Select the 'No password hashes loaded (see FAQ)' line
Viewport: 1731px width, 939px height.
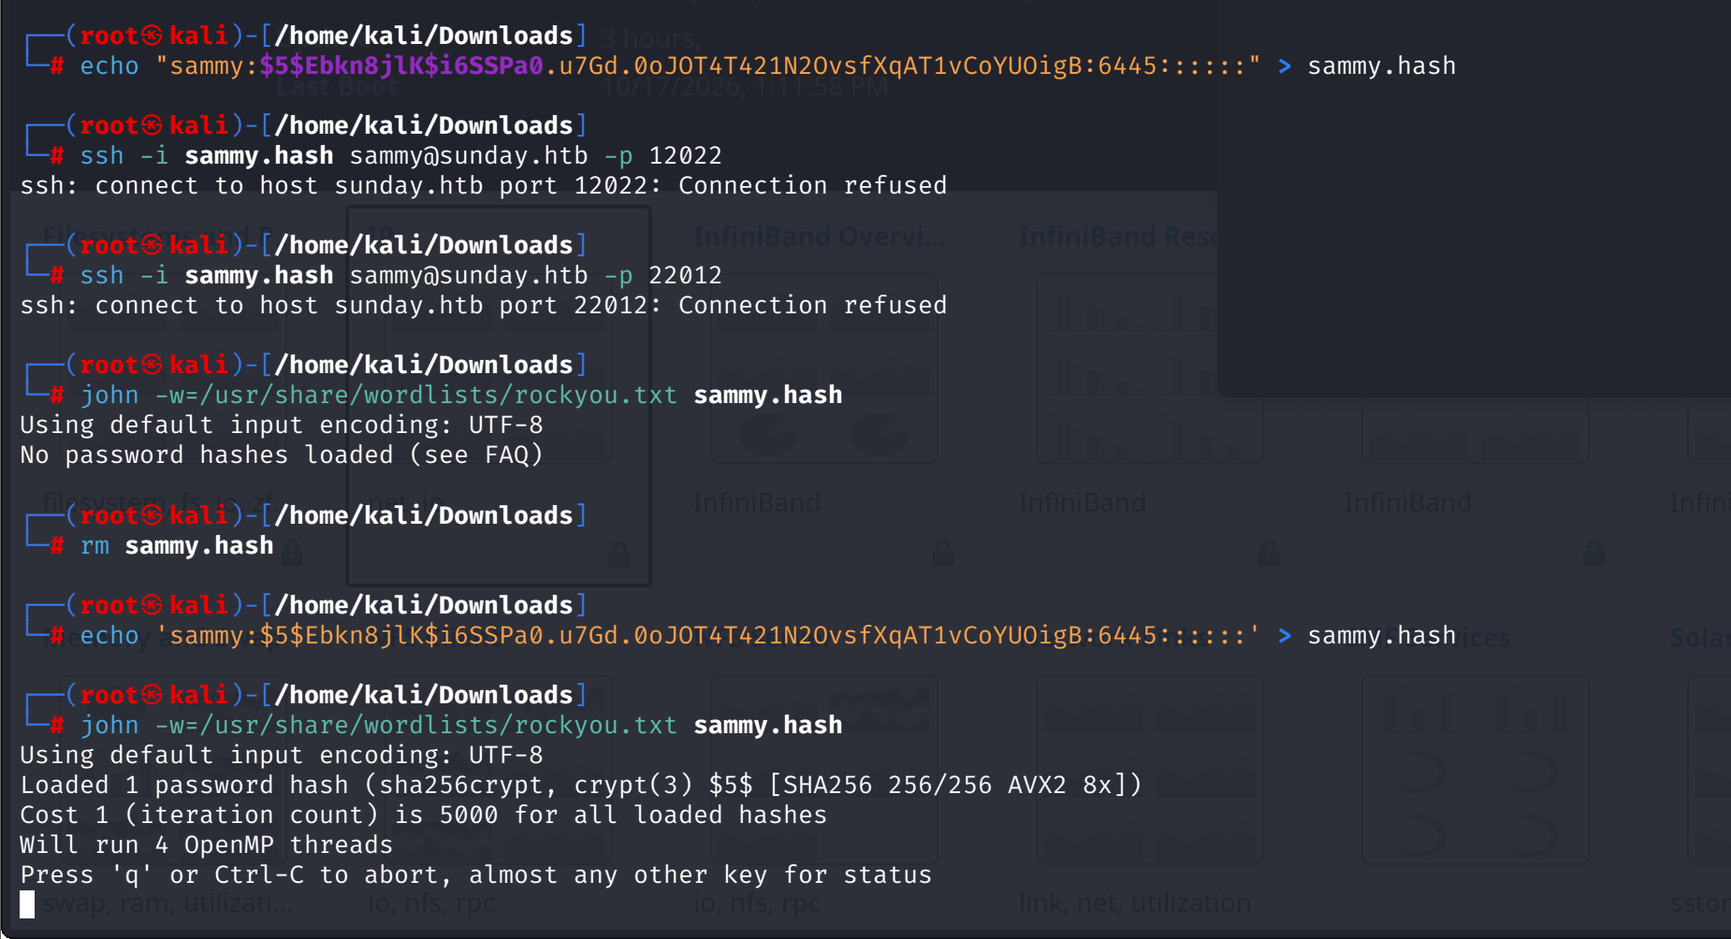tap(282, 455)
